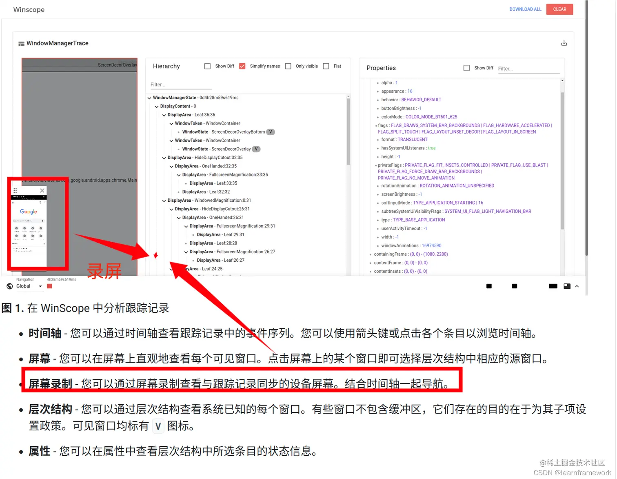Disable the Simplify names checkbox
The width and height of the screenshot is (617, 479).
pyautogui.click(x=242, y=66)
